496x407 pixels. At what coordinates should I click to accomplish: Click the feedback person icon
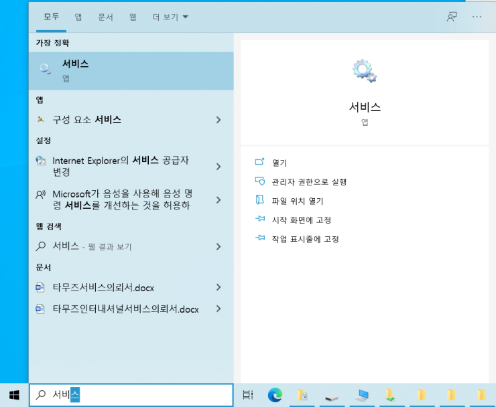point(452,17)
